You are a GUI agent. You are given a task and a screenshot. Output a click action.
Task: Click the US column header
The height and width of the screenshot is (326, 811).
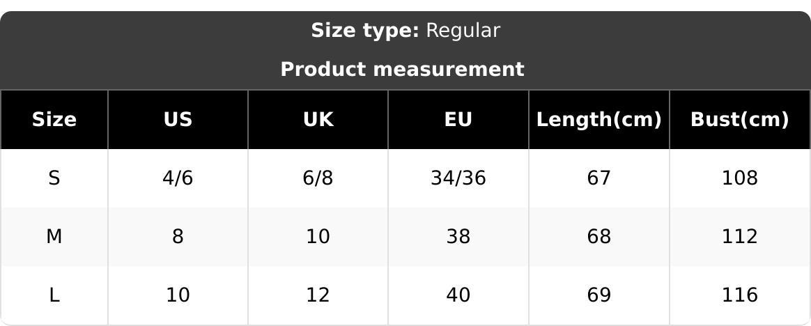click(178, 120)
